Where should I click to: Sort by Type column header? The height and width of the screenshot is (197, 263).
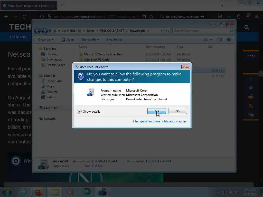[180, 47]
